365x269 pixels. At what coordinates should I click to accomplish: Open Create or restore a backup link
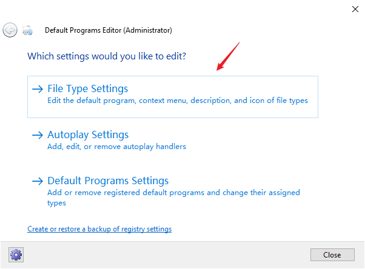(99, 229)
